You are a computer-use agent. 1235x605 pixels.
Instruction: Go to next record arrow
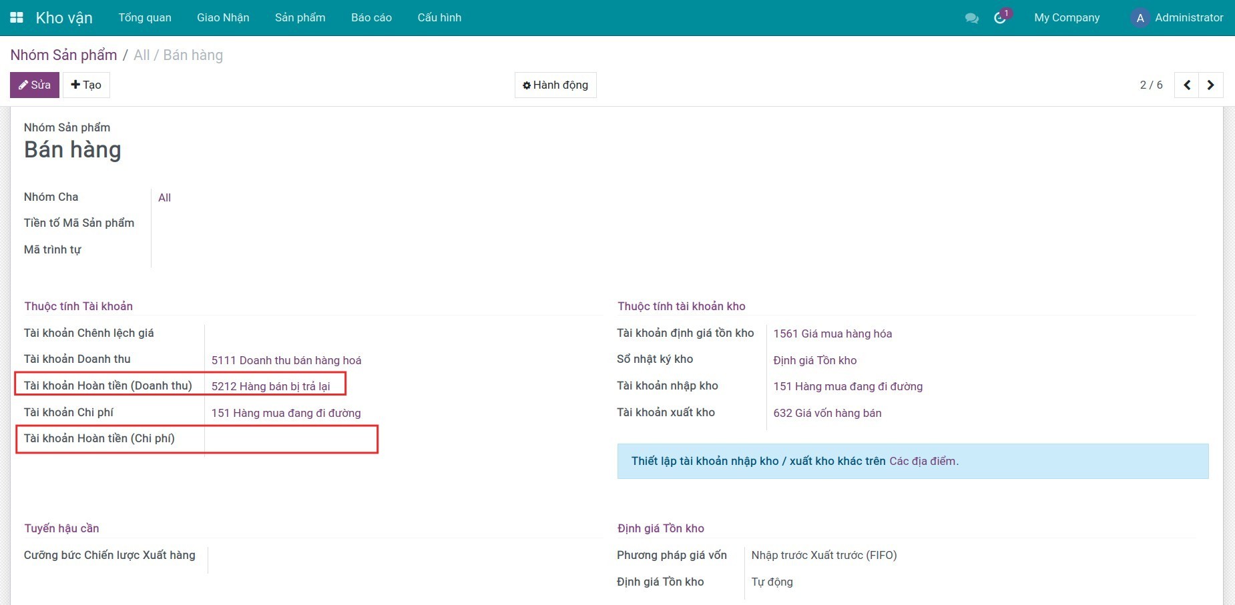point(1210,85)
